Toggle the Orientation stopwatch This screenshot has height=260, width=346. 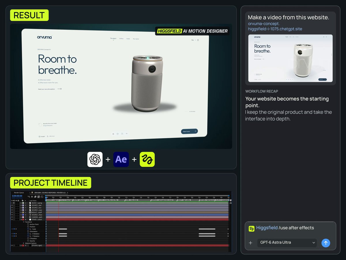pyautogui.click(x=28, y=231)
